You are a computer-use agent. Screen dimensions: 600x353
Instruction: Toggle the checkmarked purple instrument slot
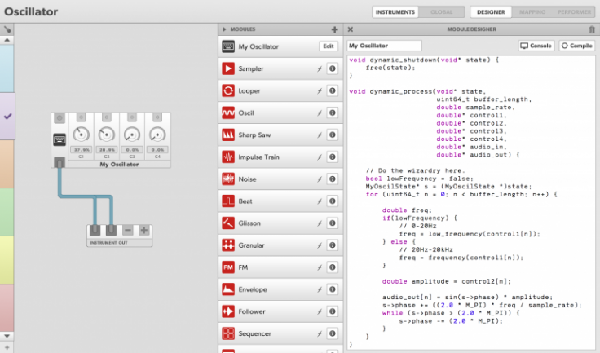pyautogui.click(x=7, y=117)
